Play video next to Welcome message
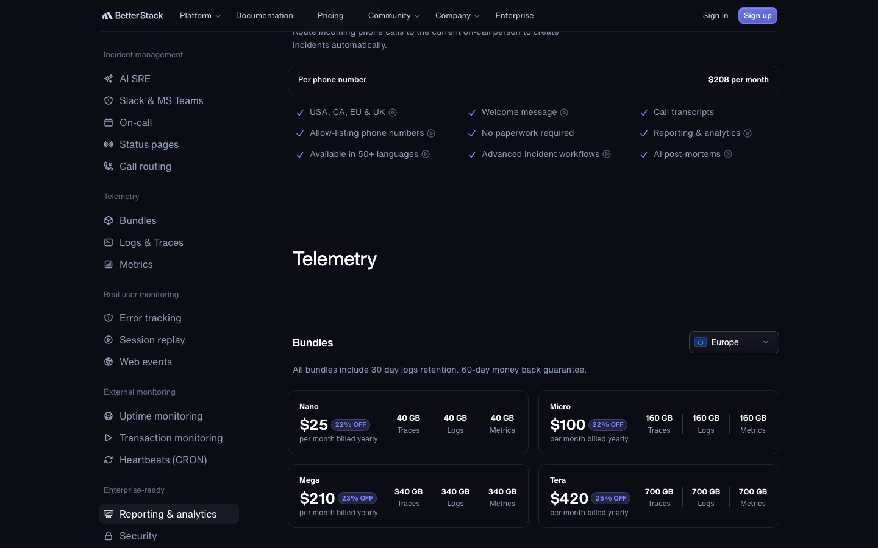The image size is (878, 548). [564, 113]
